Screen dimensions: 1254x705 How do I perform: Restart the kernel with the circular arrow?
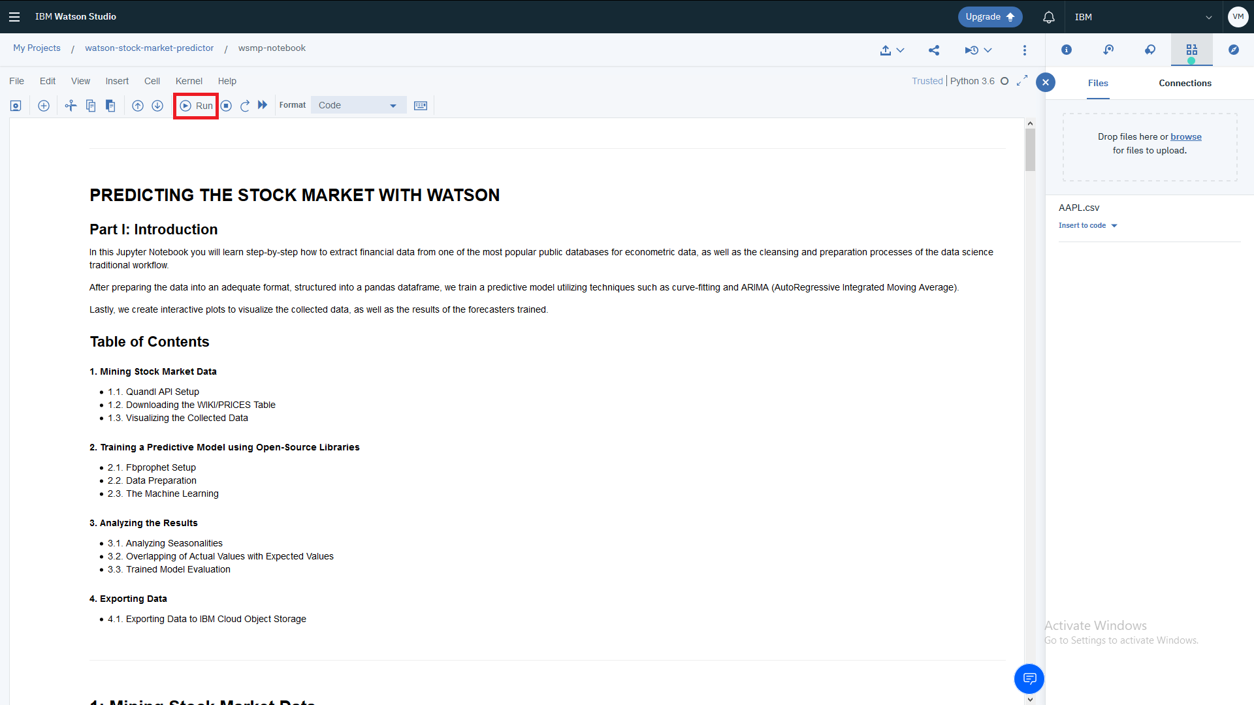pyautogui.click(x=245, y=106)
